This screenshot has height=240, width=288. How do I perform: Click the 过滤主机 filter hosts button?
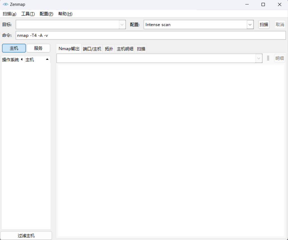click(x=26, y=236)
